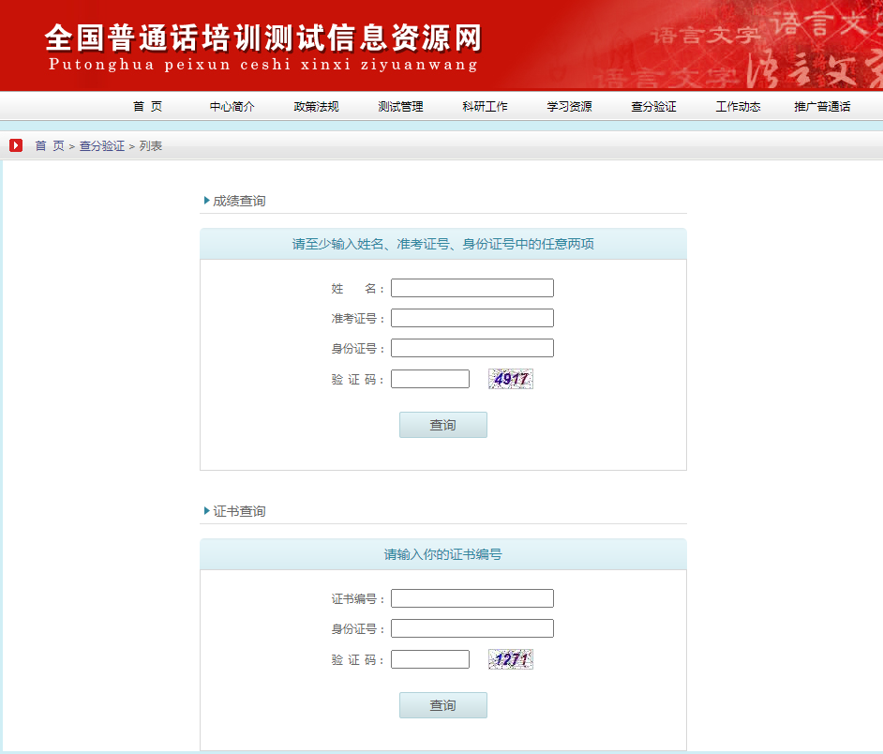Image resolution: width=883 pixels, height=754 pixels.
Task: Go to 政策法规 in navigation bar
Action: (x=316, y=107)
